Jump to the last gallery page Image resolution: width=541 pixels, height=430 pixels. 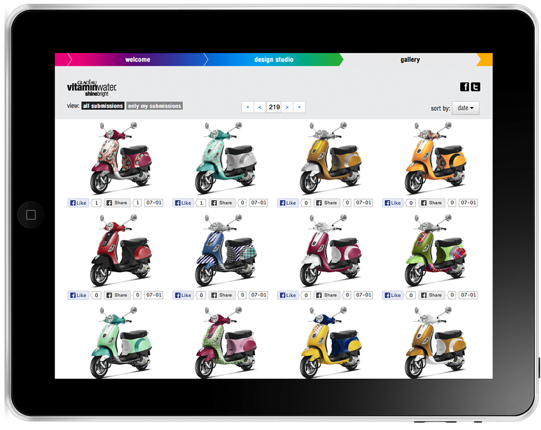coord(299,107)
